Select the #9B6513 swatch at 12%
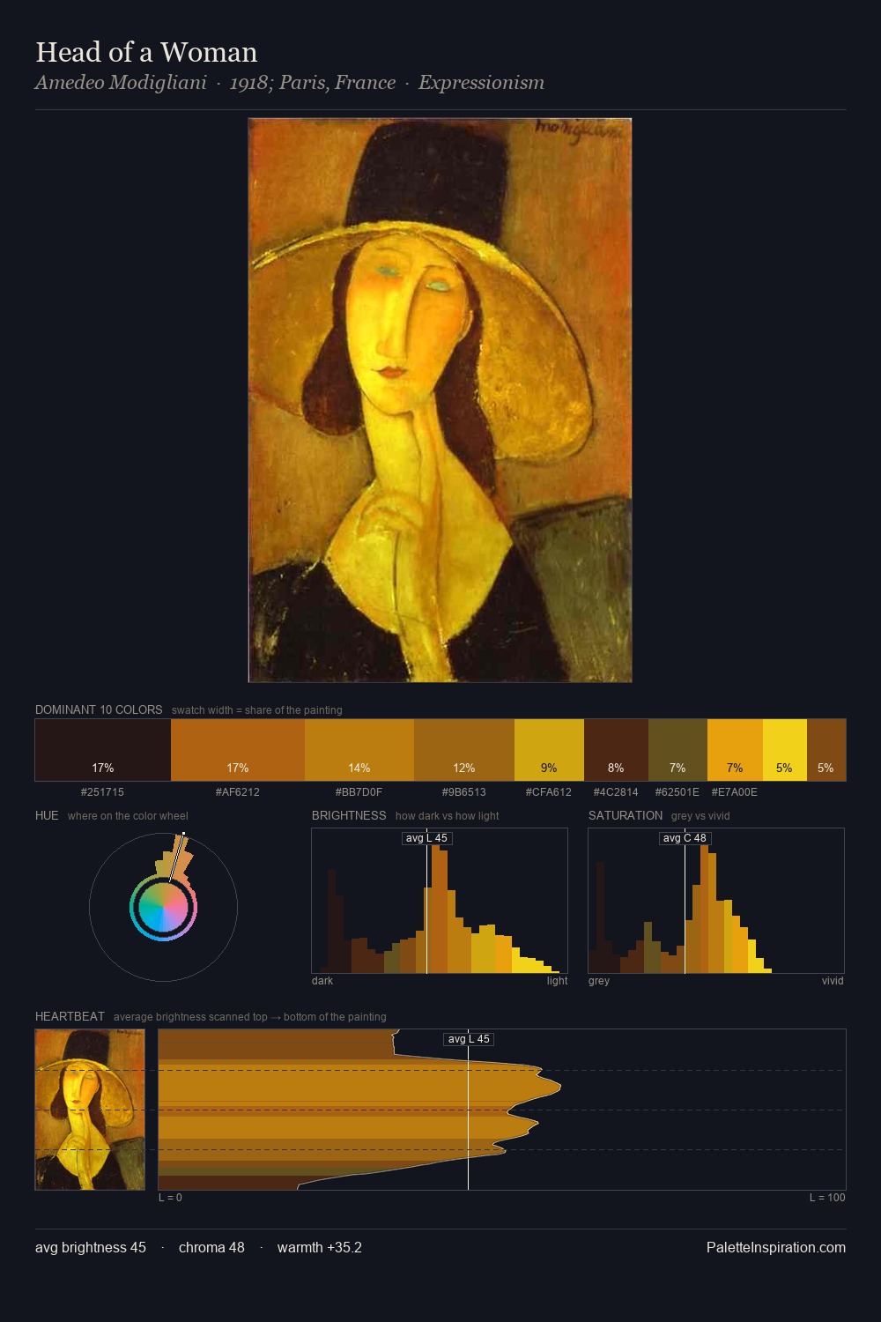 click(464, 750)
